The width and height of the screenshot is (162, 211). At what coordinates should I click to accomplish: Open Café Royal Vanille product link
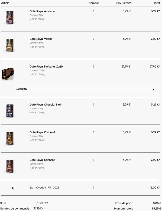(x=41, y=39)
